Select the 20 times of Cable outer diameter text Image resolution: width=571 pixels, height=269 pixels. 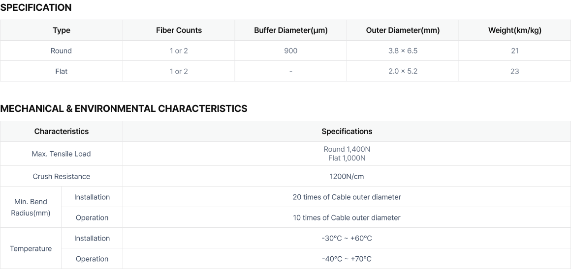point(347,197)
